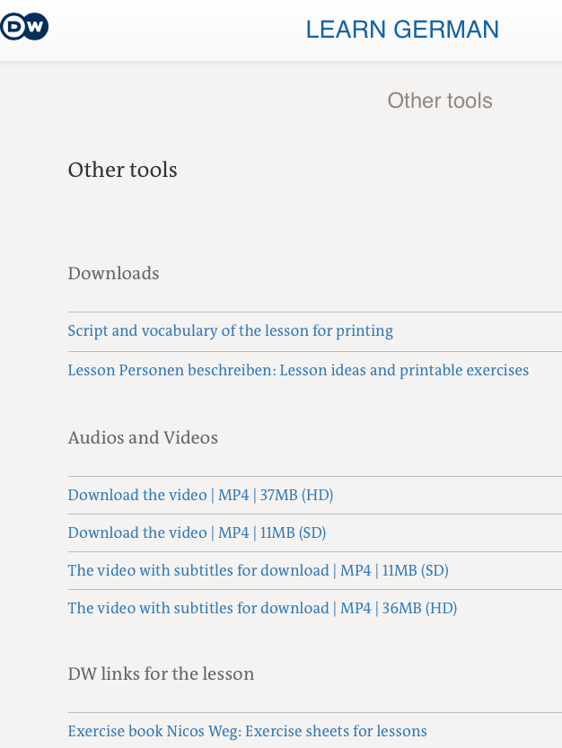
Task: Click the Audios and Videos heading
Action: tap(143, 438)
